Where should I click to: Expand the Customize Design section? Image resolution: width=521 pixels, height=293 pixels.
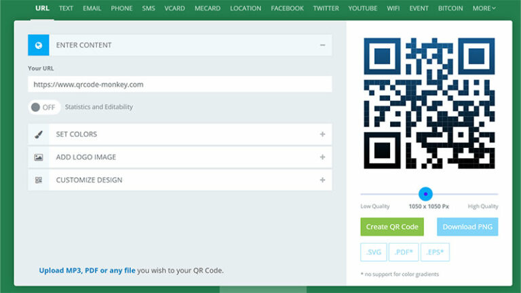(x=322, y=180)
